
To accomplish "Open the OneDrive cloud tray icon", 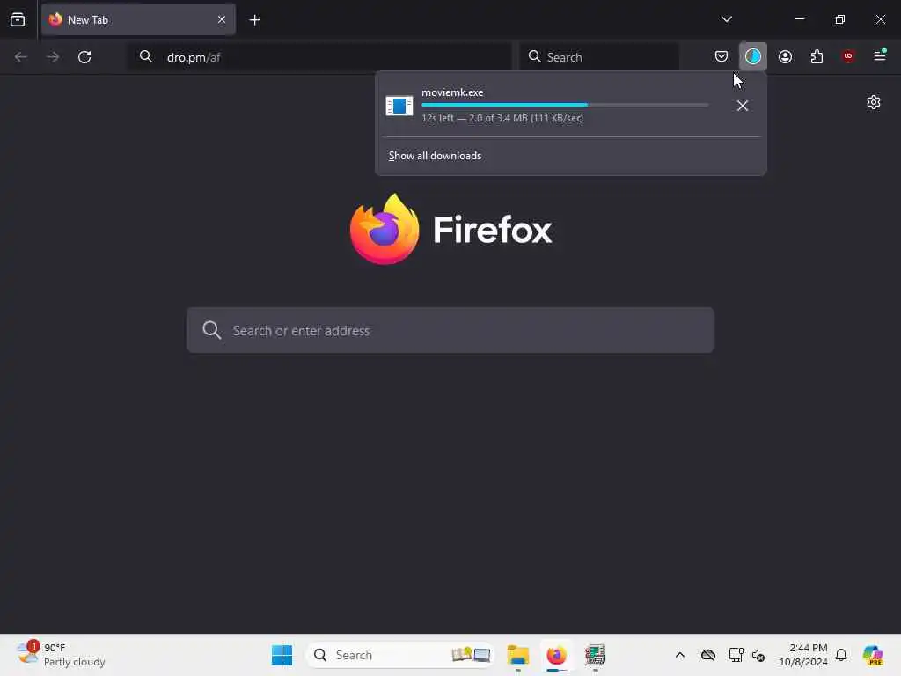I will pyautogui.click(x=708, y=655).
